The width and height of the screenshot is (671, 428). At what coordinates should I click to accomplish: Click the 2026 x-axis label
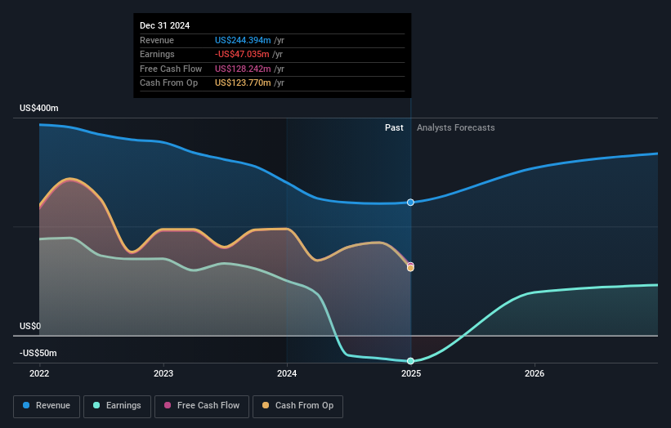click(x=535, y=374)
